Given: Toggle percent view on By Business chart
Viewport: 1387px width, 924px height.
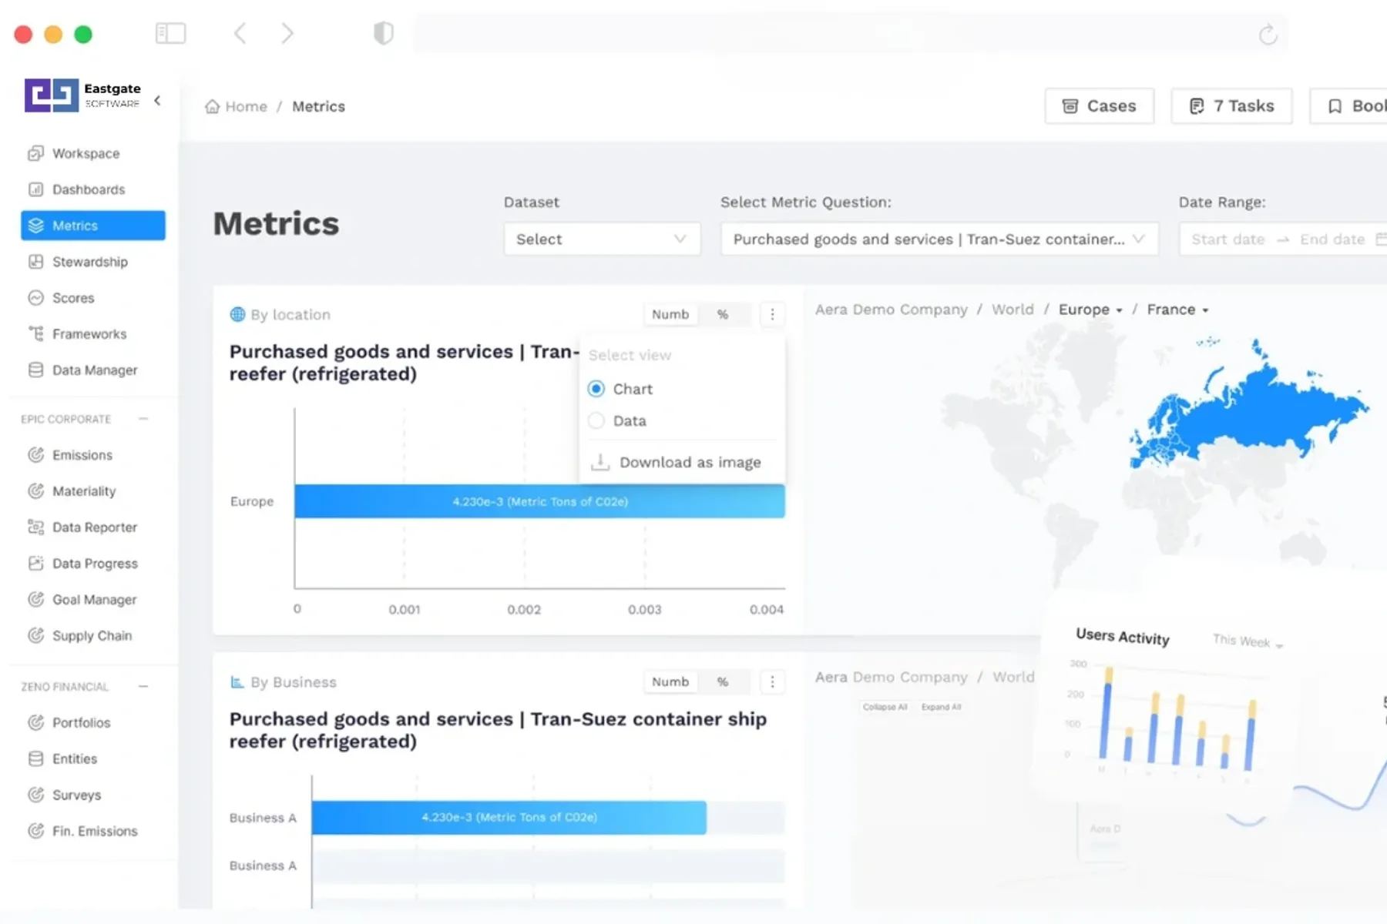Looking at the screenshot, I should pos(722,681).
